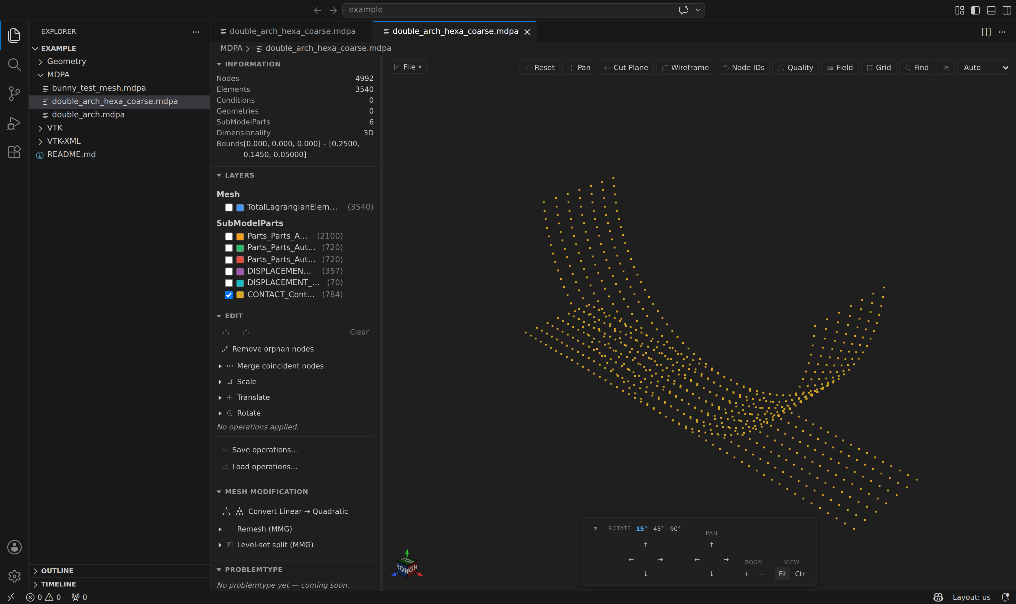Open the chat icon beside search box
The width and height of the screenshot is (1016, 604).
tap(683, 10)
